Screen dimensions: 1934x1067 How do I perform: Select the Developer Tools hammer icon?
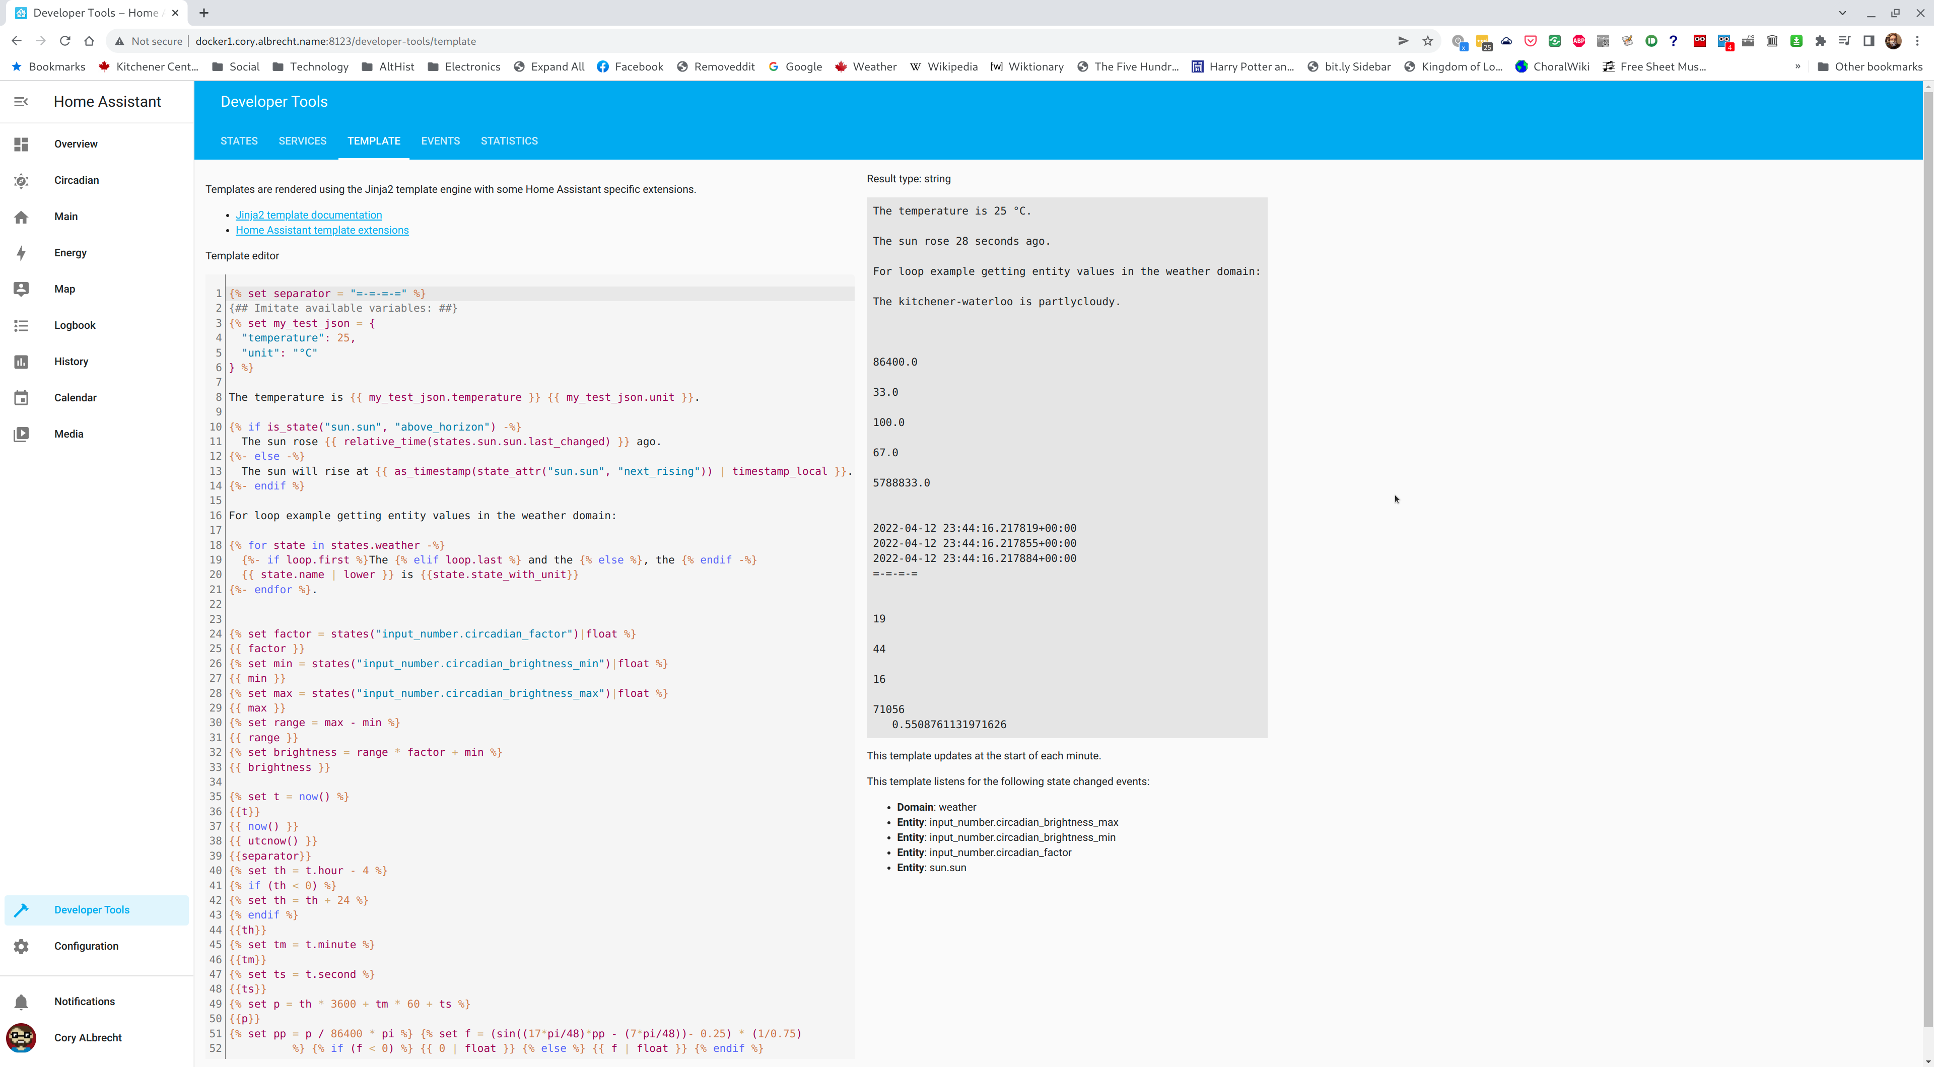21,910
